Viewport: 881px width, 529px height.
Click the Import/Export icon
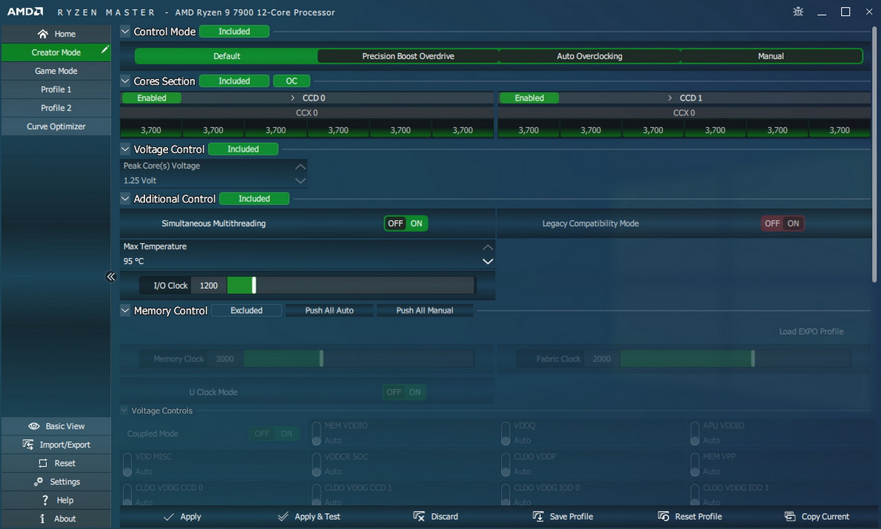click(28, 444)
